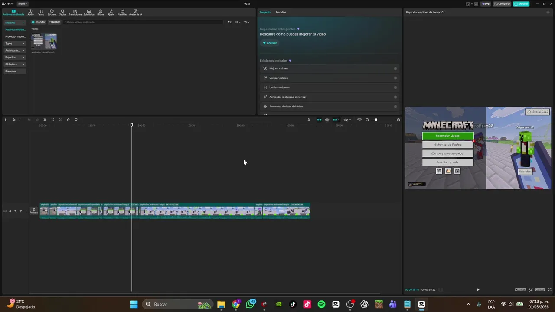Click the fullscreen player icon
Viewport: 555px width, 312px height.
point(550,289)
